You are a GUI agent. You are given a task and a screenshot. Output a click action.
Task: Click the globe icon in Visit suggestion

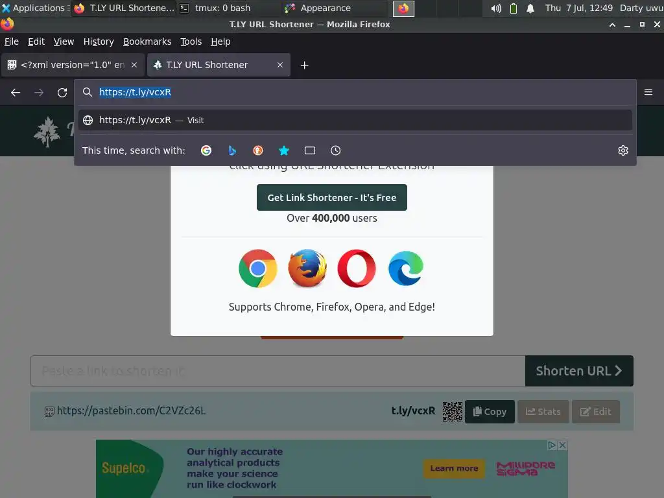tap(88, 120)
